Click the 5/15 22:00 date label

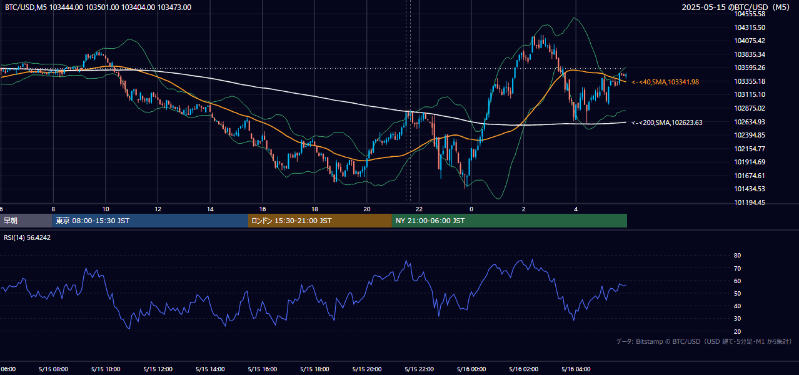point(419,369)
